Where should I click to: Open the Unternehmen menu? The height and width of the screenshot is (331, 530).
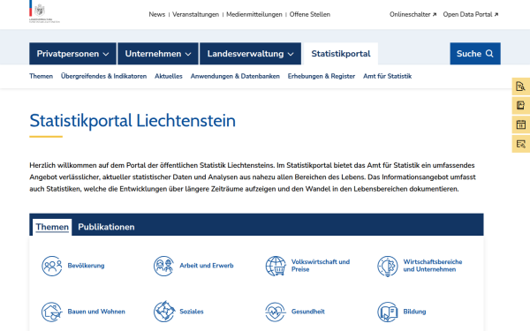158,54
